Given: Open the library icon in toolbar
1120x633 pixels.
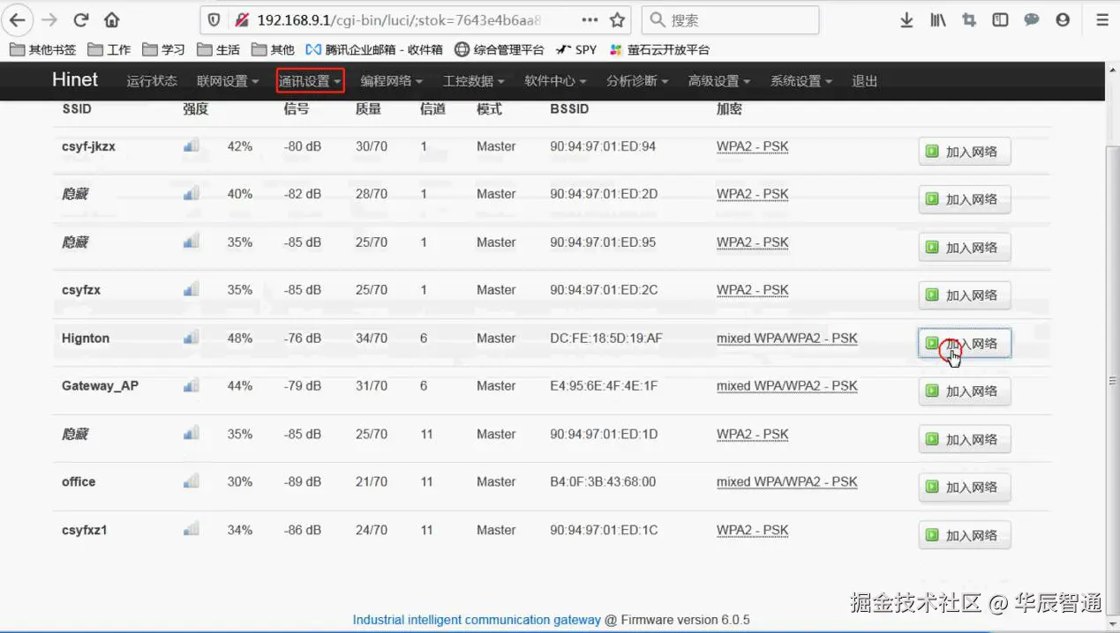Looking at the screenshot, I should coord(938,19).
